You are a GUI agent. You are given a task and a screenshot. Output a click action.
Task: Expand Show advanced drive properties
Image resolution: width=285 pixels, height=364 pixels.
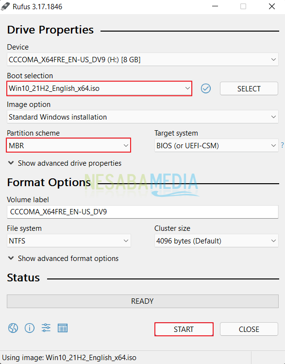click(65, 163)
